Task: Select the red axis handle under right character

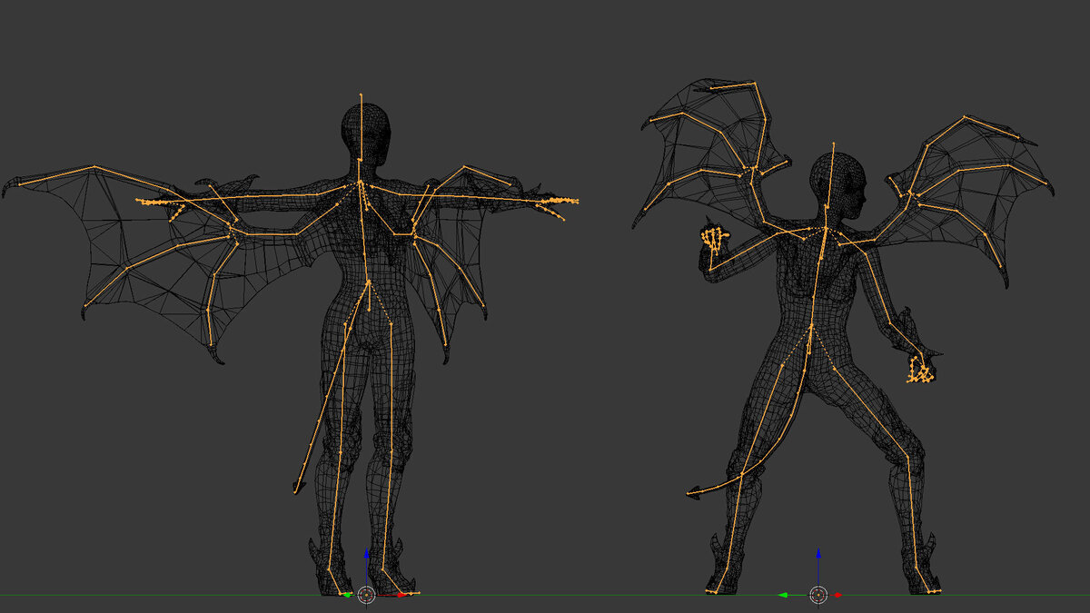Action: click(837, 595)
